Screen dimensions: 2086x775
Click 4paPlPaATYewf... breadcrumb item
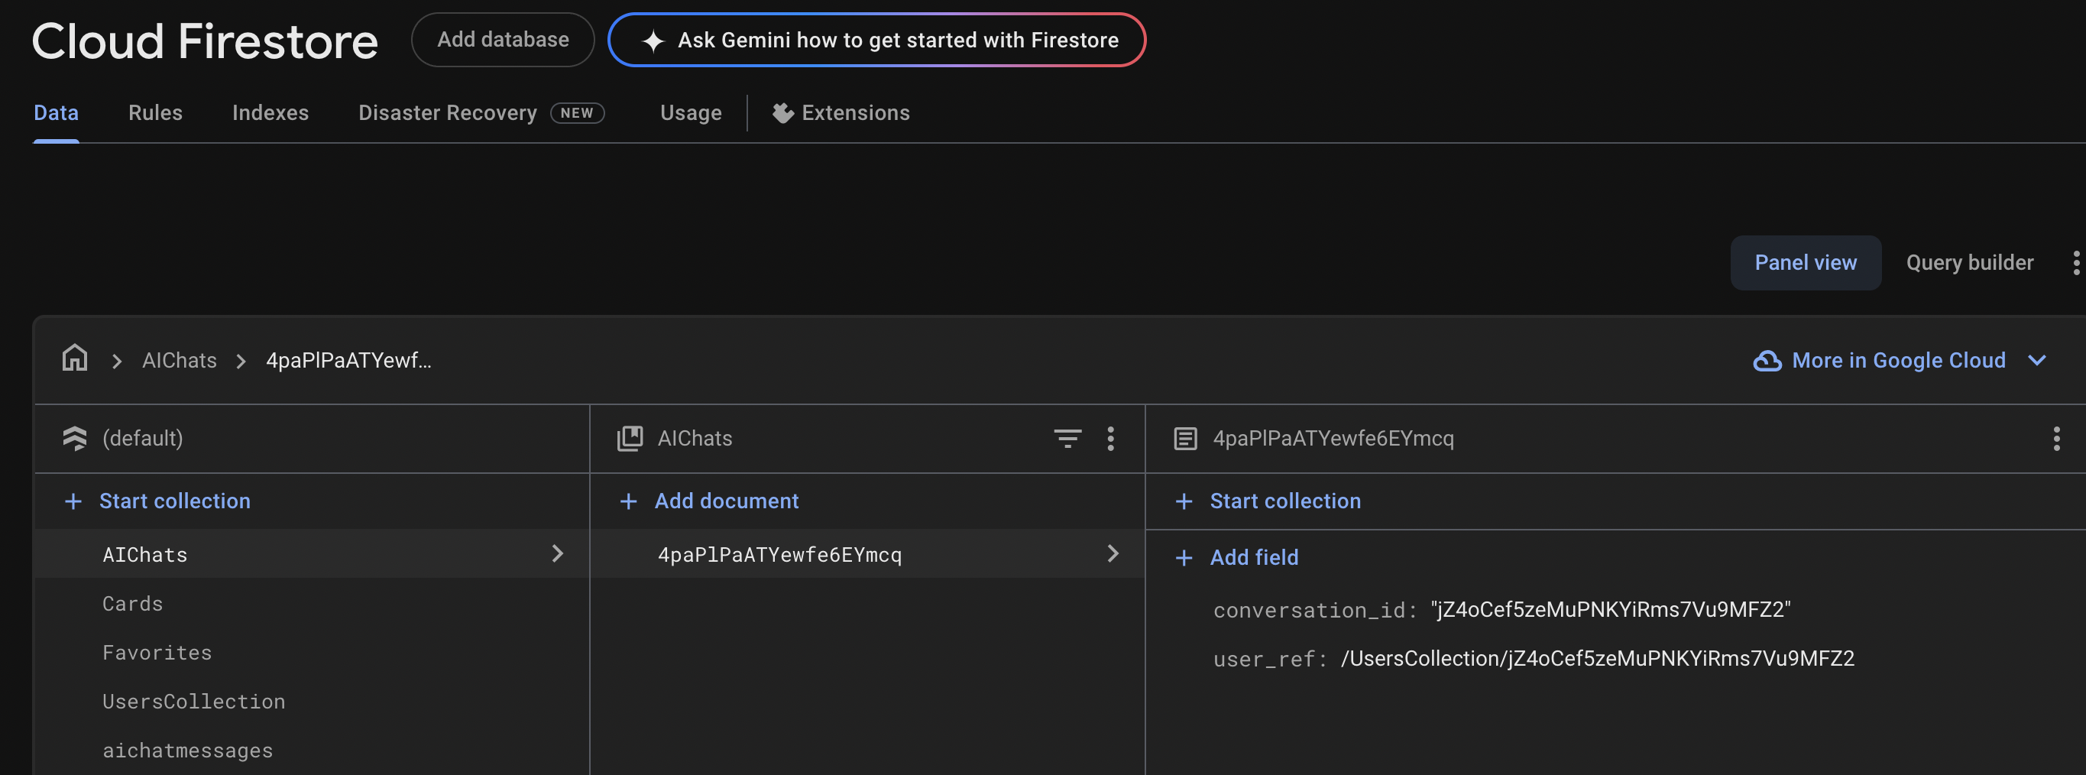[348, 361]
